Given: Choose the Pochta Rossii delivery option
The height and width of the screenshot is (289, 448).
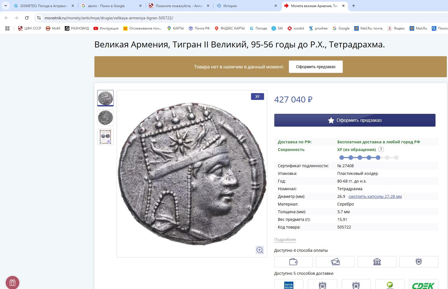Looking at the screenshot, I should tap(289, 285).
